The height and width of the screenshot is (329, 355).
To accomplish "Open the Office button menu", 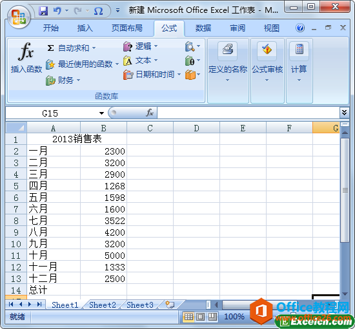I will (19, 17).
